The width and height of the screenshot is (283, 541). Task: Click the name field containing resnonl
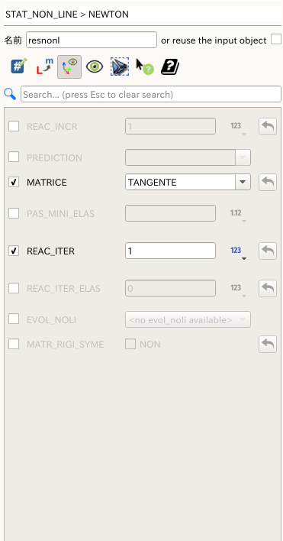pos(92,40)
